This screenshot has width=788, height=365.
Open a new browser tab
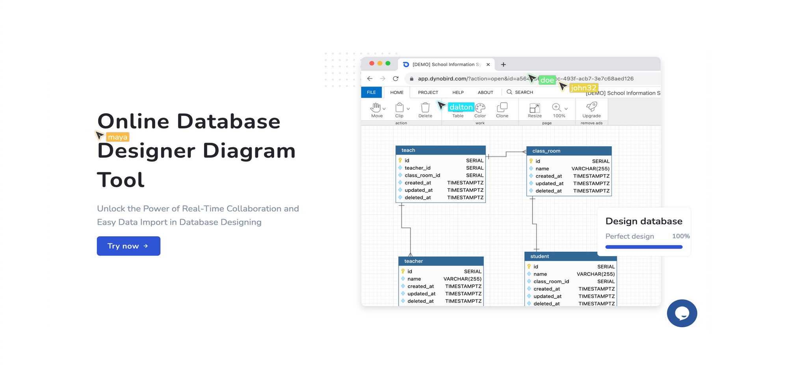[x=503, y=65]
